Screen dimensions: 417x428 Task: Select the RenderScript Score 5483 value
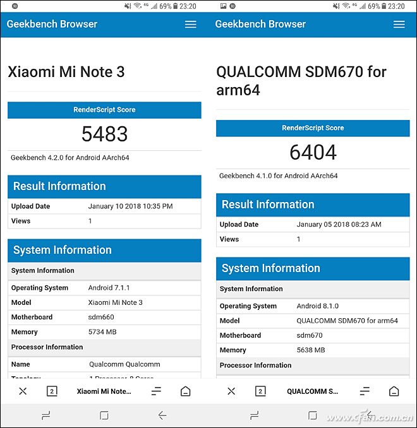coord(104,134)
